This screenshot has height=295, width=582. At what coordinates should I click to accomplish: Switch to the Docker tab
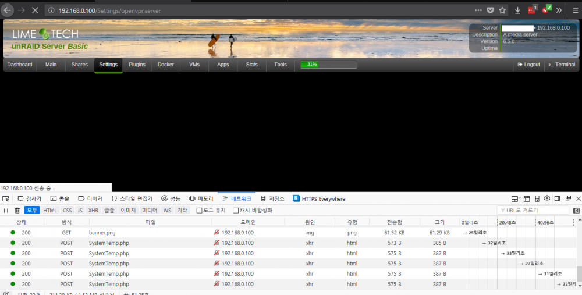[x=165, y=65]
